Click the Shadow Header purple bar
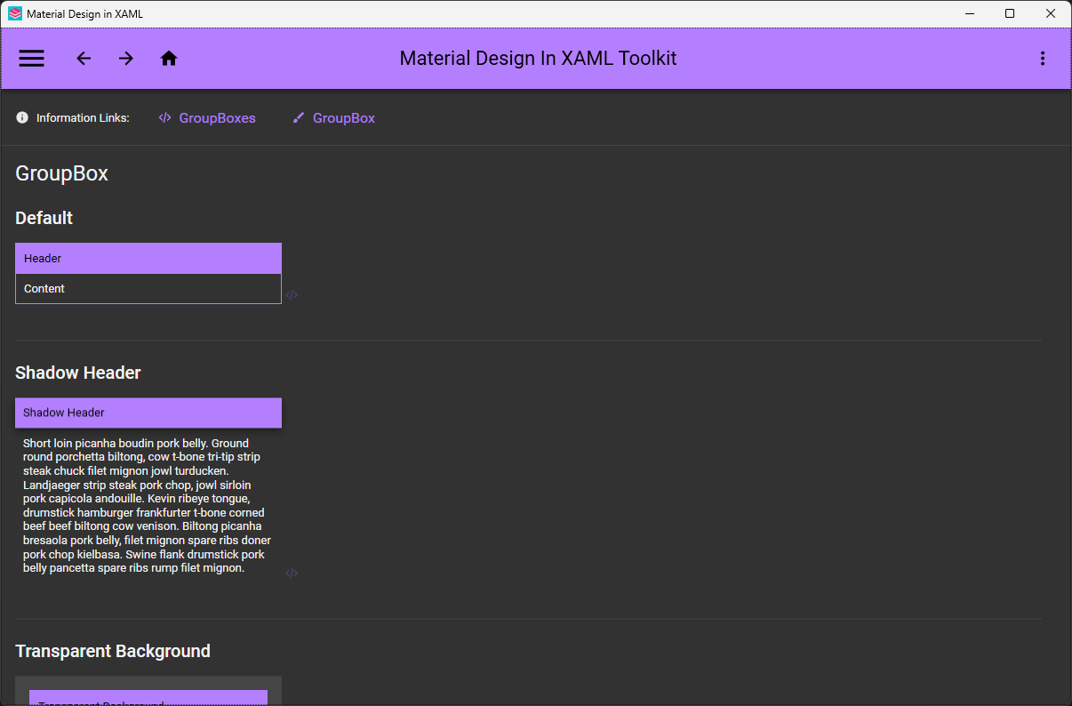Screen dimensions: 1072x706 pyautogui.click(x=148, y=413)
